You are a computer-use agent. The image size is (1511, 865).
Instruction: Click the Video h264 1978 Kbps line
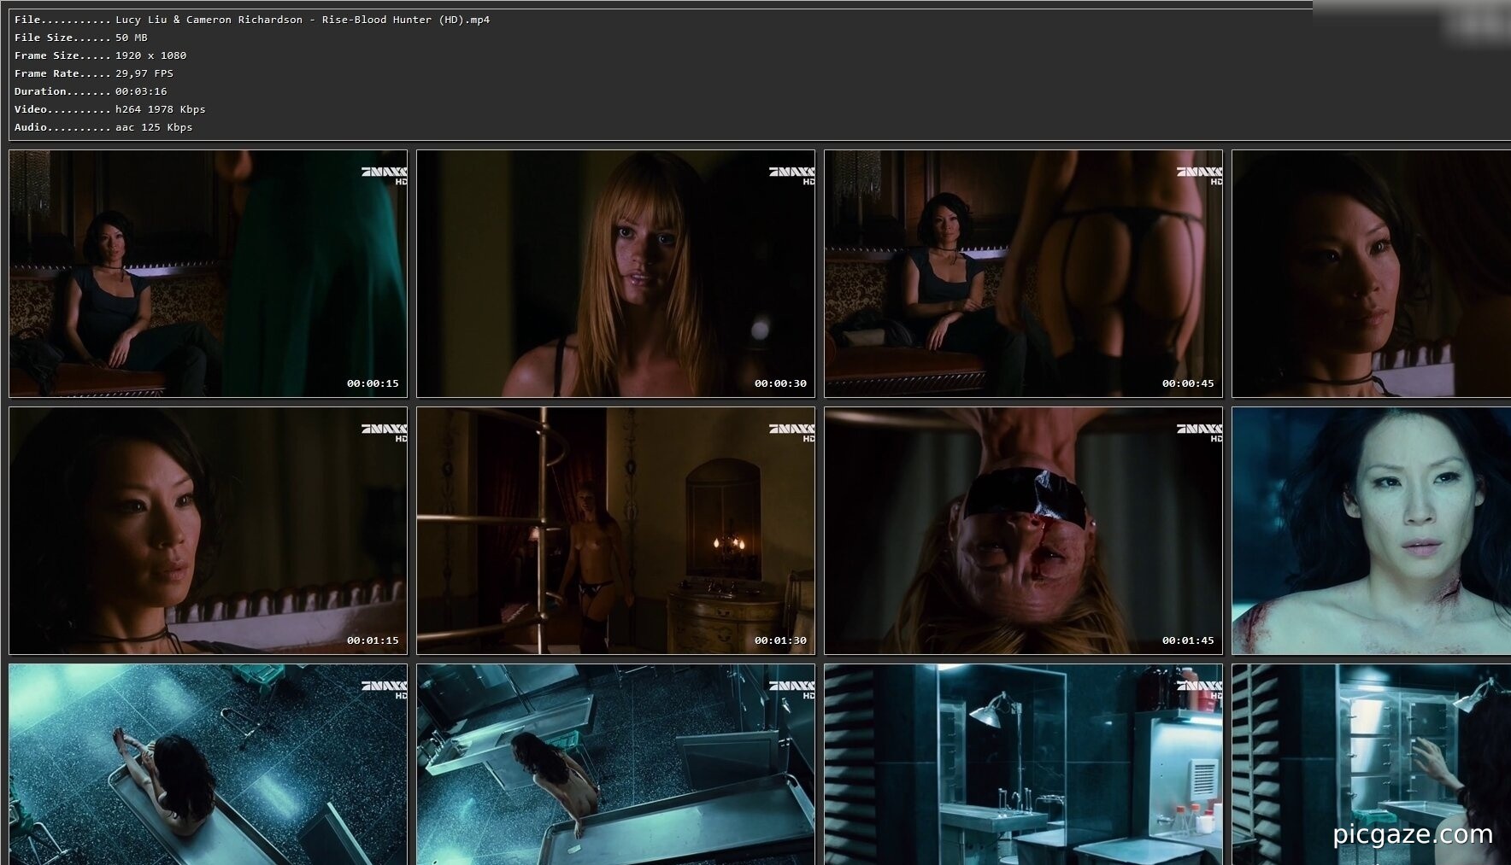pyautogui.click(x=110, y=109)
